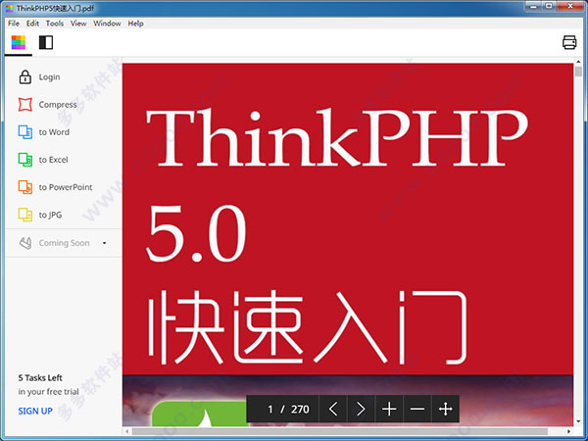Click the printer icon

[x=569, y=42]
